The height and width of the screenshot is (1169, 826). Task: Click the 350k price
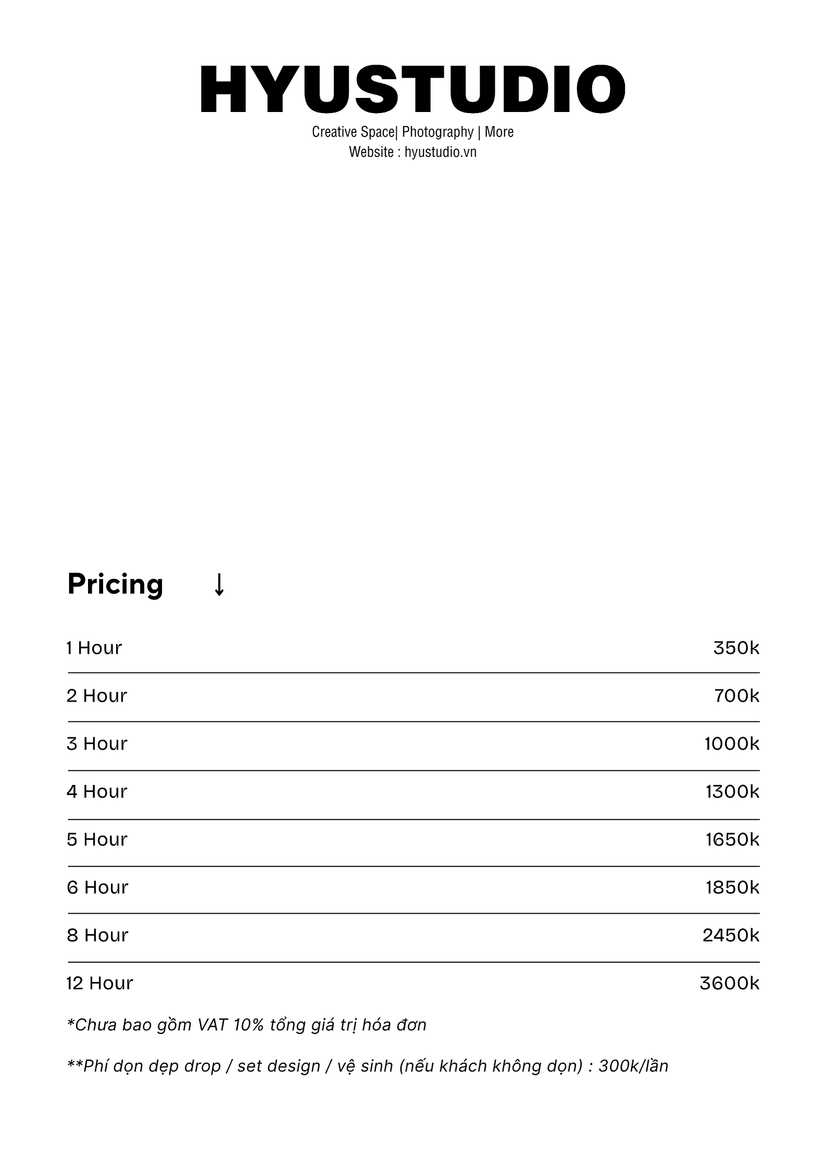[736, 648]
